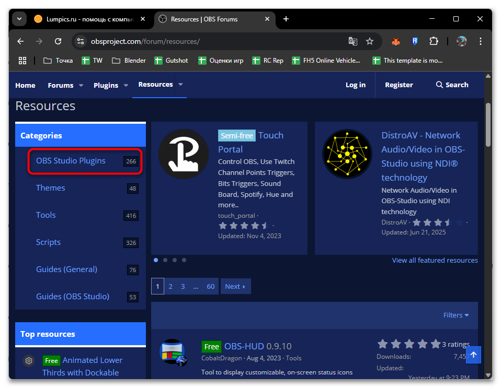Viewport: 501px width, 388px height.
Task: Click the Google Translate icon in address bar
Action: pyautogui.click(x=353, y=41)
